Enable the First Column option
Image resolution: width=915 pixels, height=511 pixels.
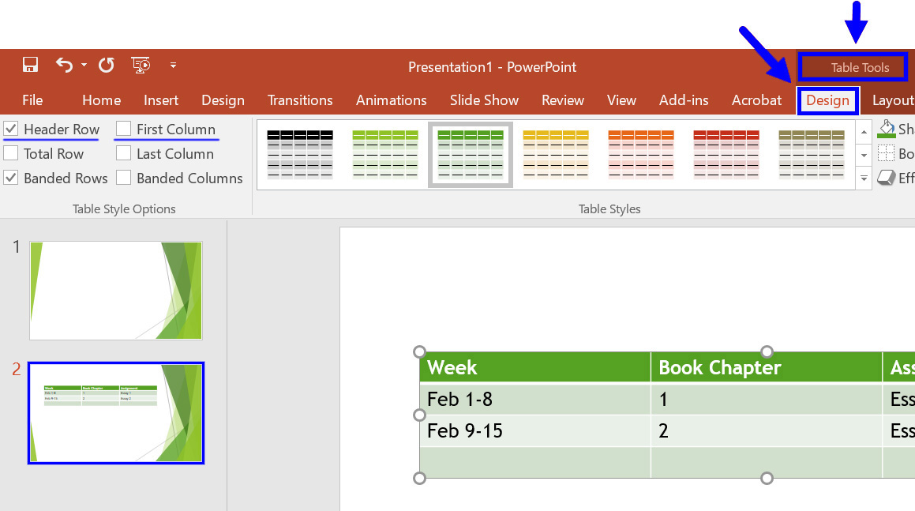click(124, 129)
